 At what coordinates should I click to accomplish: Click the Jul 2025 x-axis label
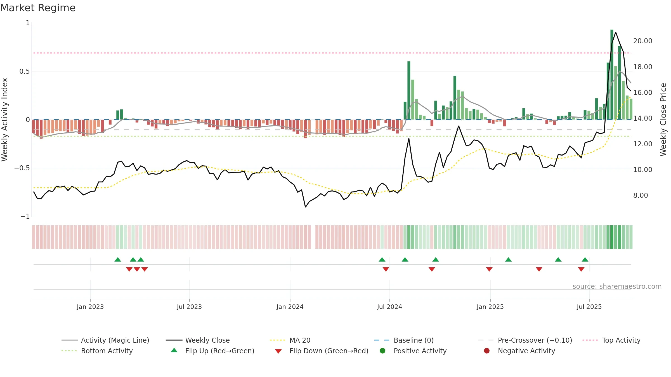point(589,307)
